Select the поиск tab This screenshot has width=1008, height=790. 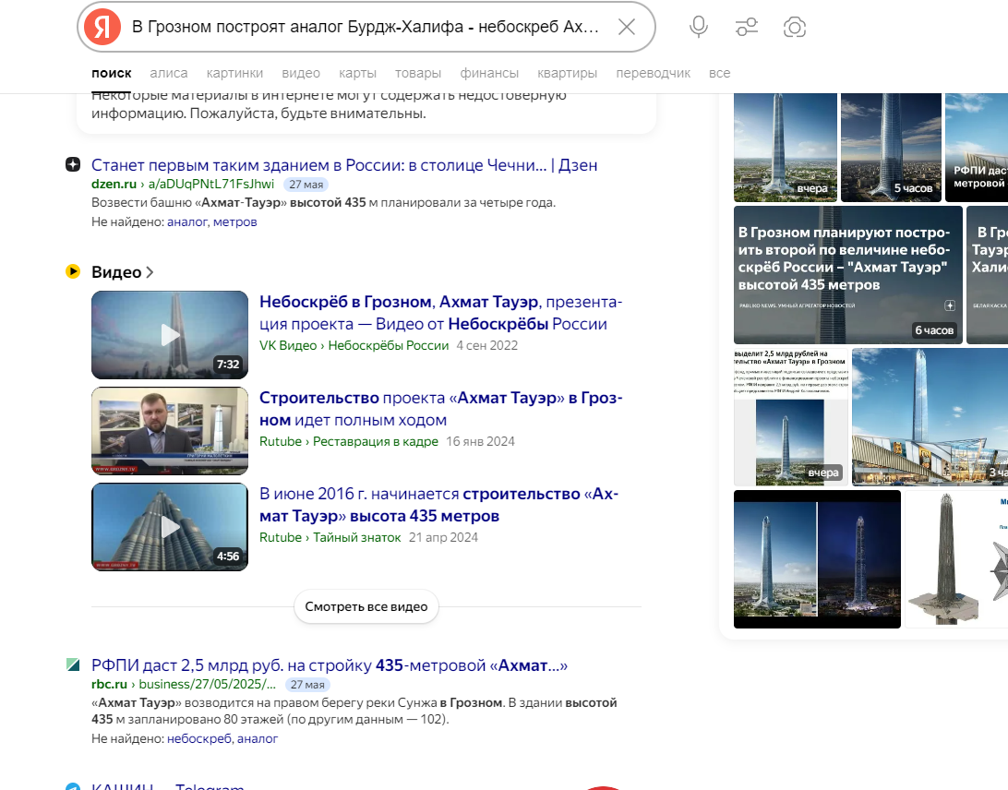(x=111, y=73)
